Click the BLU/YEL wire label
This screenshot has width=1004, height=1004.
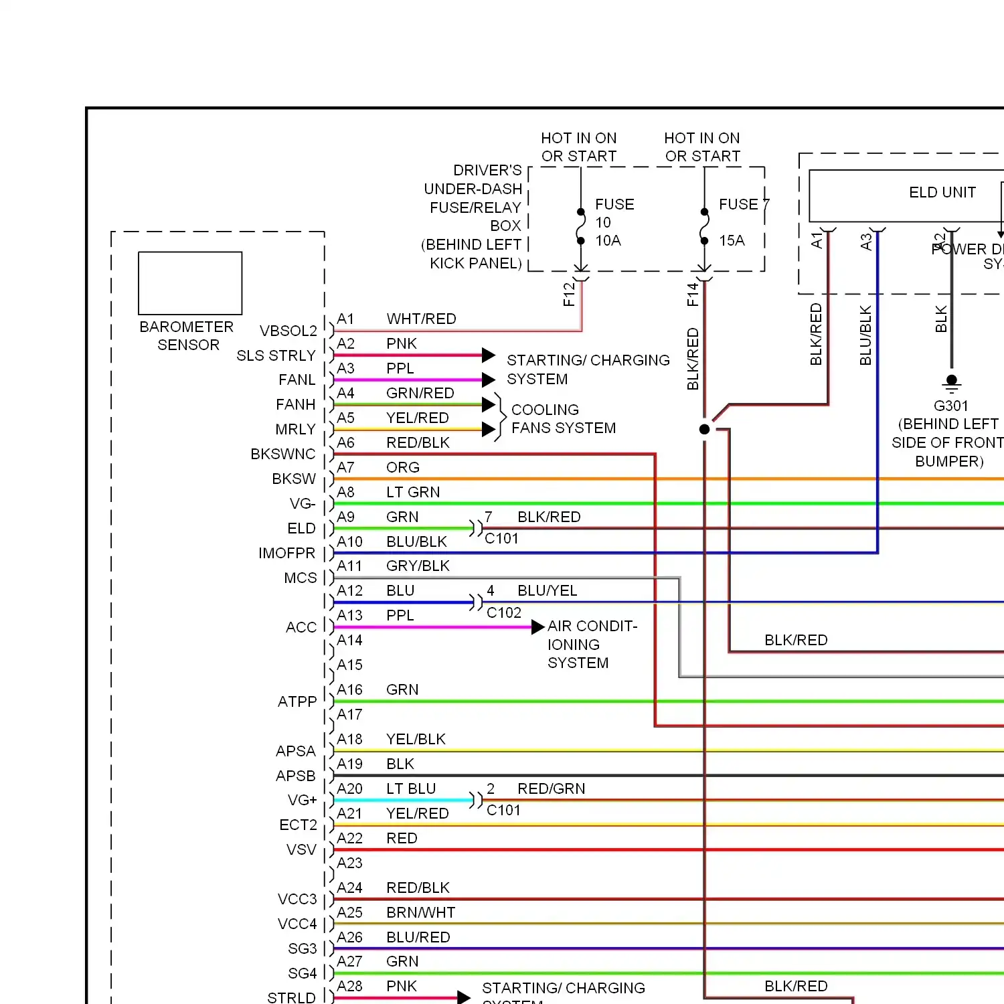point(547,590)
